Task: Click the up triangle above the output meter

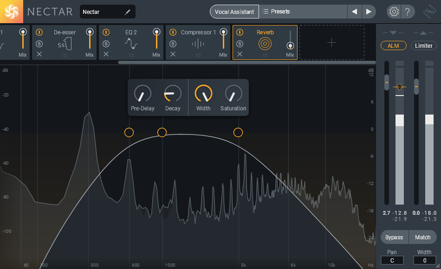Action: 423,33
